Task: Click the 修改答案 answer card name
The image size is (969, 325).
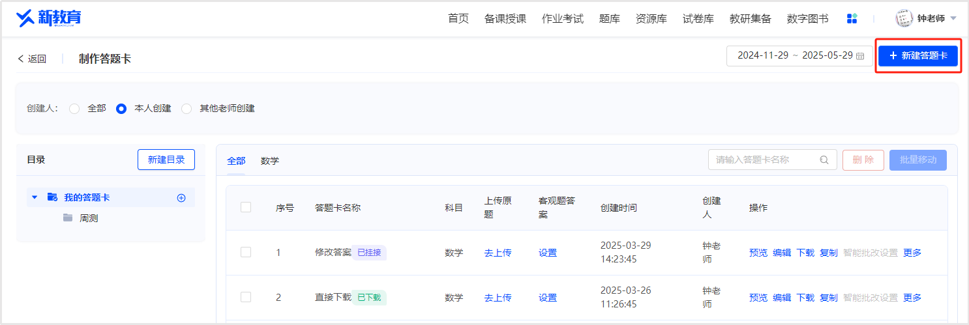Action: pos(333,253)
